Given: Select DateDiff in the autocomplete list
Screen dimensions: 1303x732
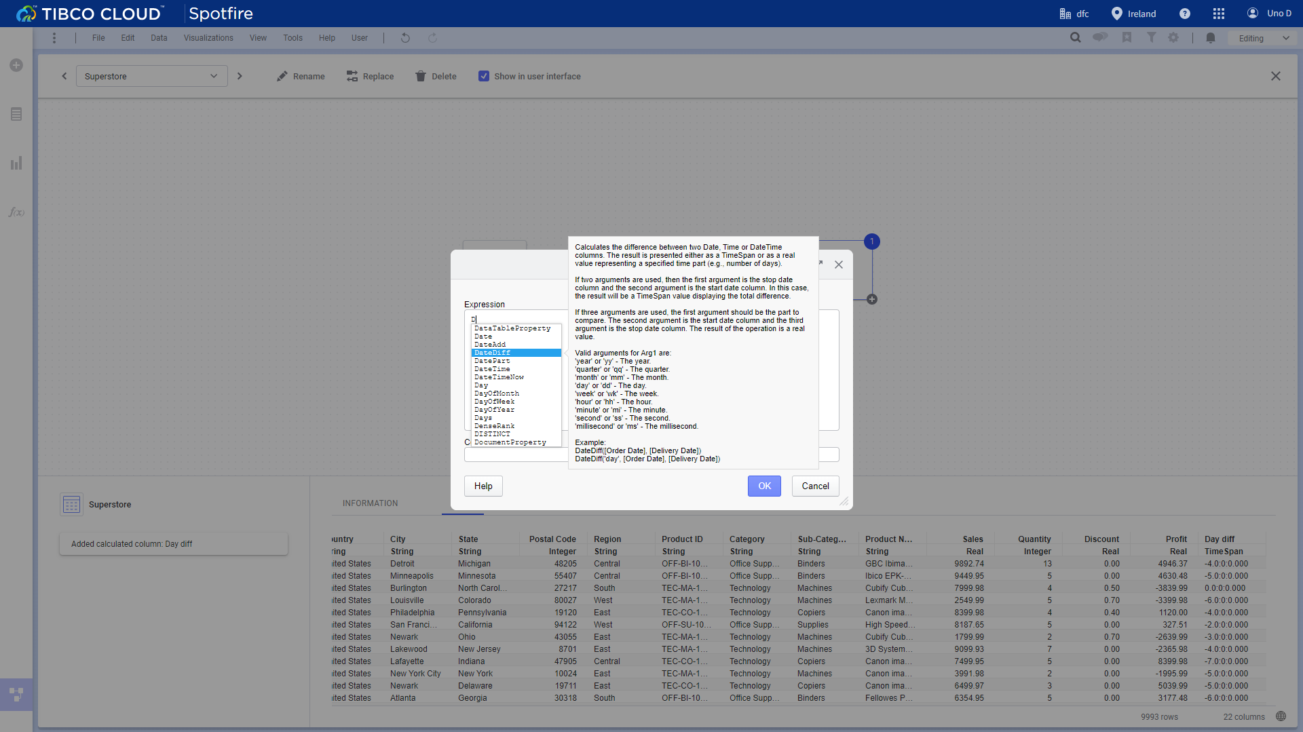Looking at the screenshot, I should [516, 353].
